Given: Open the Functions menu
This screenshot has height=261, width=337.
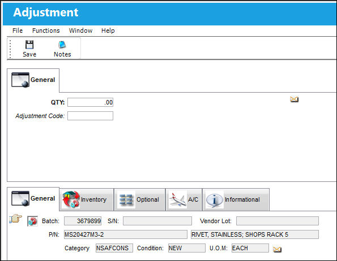Looking at the screenshot, I should coord(46,31).
